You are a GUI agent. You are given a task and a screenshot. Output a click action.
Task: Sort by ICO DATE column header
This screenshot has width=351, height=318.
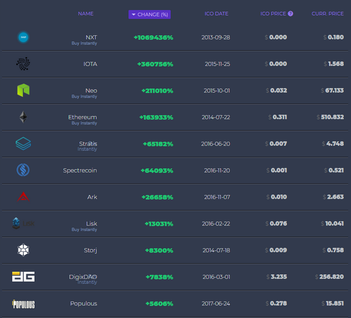217,14
